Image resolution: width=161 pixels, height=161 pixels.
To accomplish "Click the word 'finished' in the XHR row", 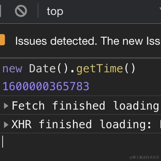I will (x=65, y=124).
